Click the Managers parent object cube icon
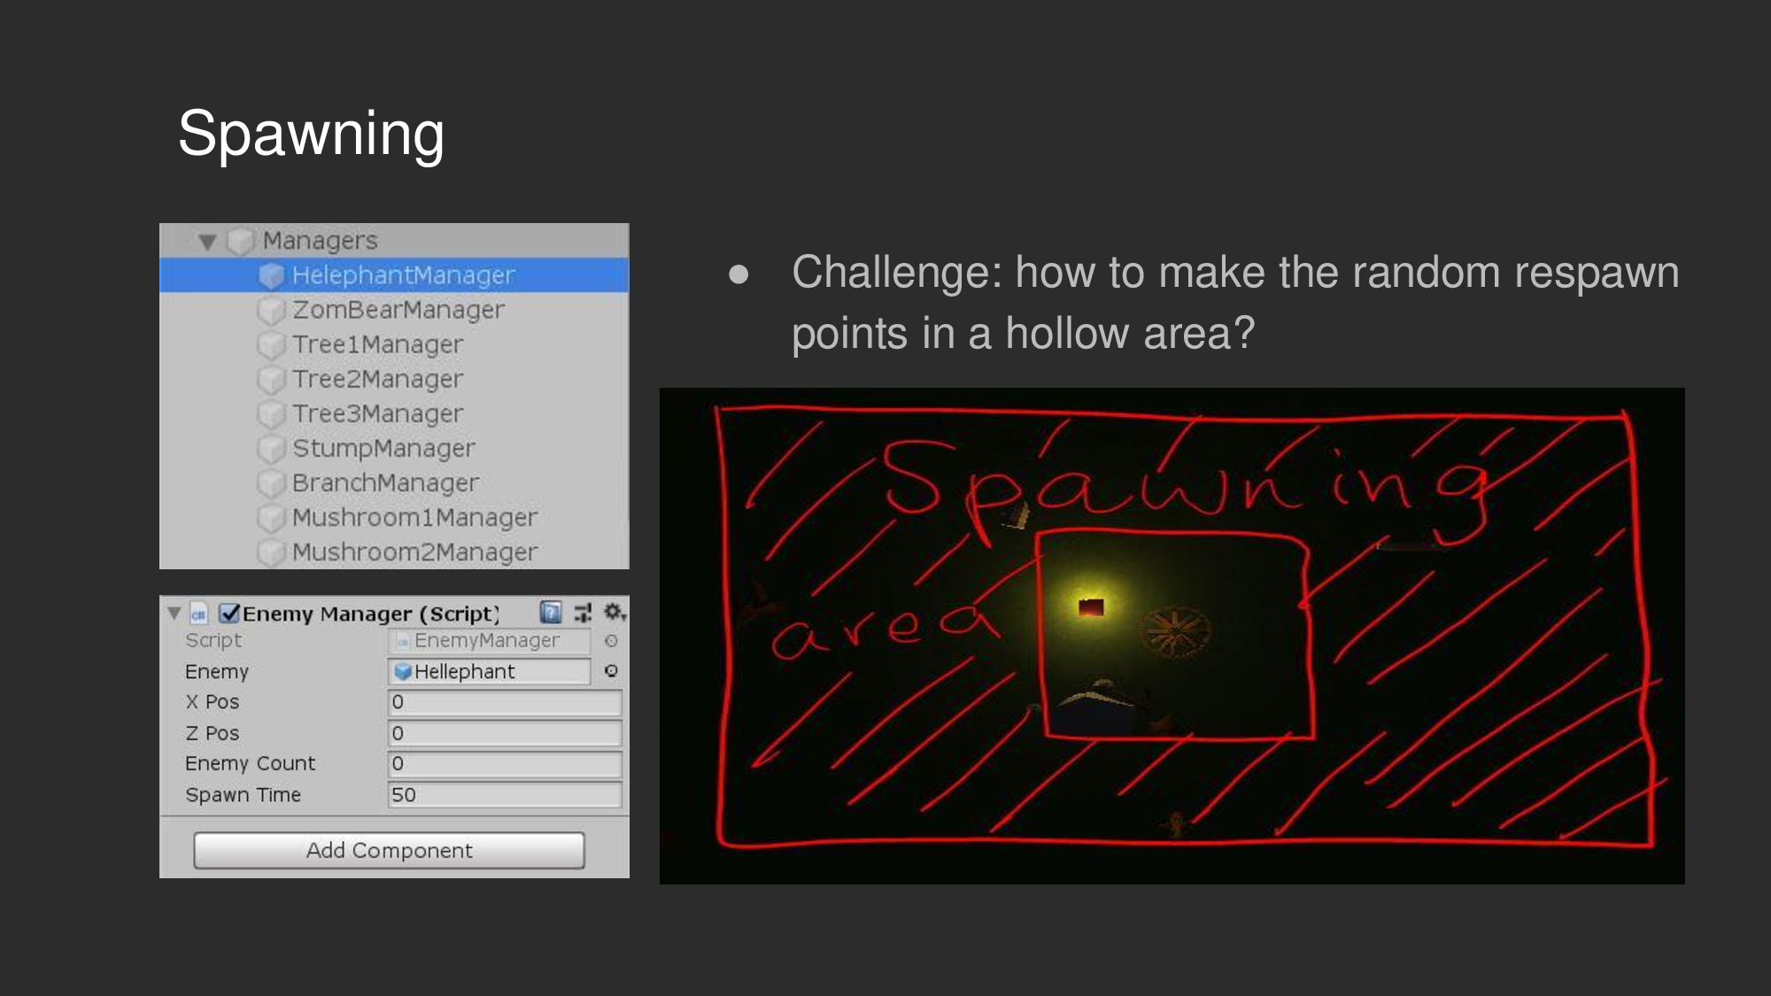 pos(241,241)
